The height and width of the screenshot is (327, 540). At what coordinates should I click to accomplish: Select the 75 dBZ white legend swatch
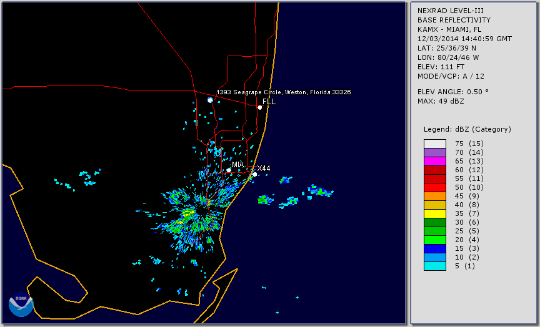(435, 144)
